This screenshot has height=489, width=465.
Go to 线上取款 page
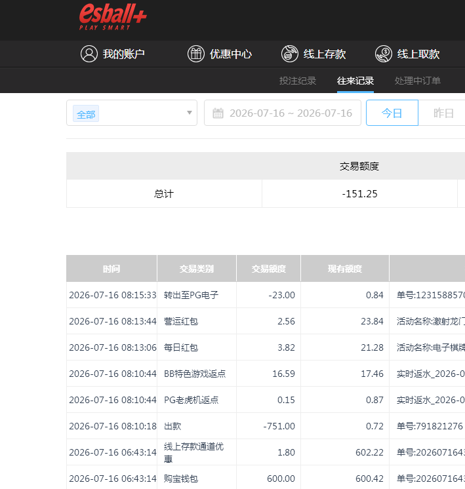point(418,54)
